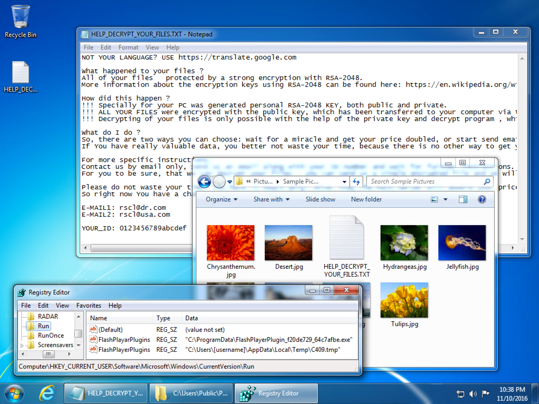Open Explorer help with the question mark icon

click(482, 199)
